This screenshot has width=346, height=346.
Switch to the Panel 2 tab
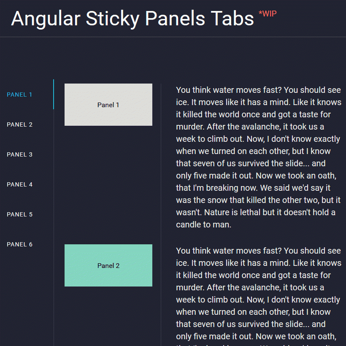[20, 124]
